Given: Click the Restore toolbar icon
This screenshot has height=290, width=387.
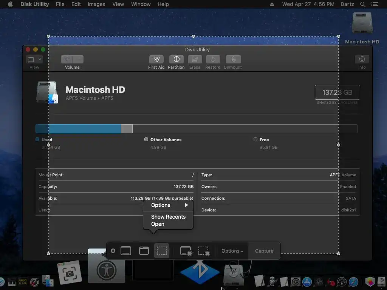Looking at the screenshot, I should (x=213, y=59).
